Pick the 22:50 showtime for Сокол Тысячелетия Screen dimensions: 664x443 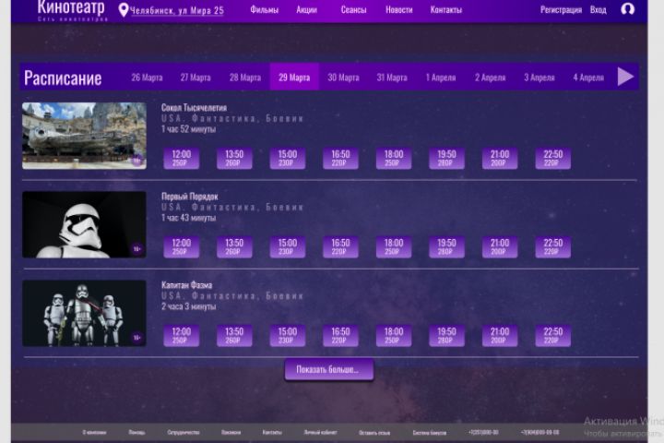click(553, 158)
